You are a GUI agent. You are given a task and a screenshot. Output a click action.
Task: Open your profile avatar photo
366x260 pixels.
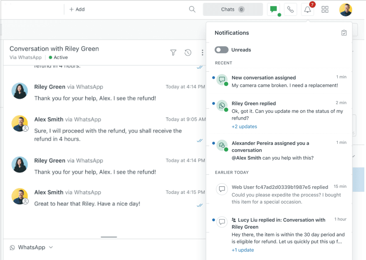[x=346, y=9]
